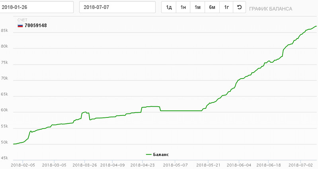Click the 2018-05-07 x-axis date label
Image resolution: width=318 pixels, height=169 pixels.
(175, 165)
